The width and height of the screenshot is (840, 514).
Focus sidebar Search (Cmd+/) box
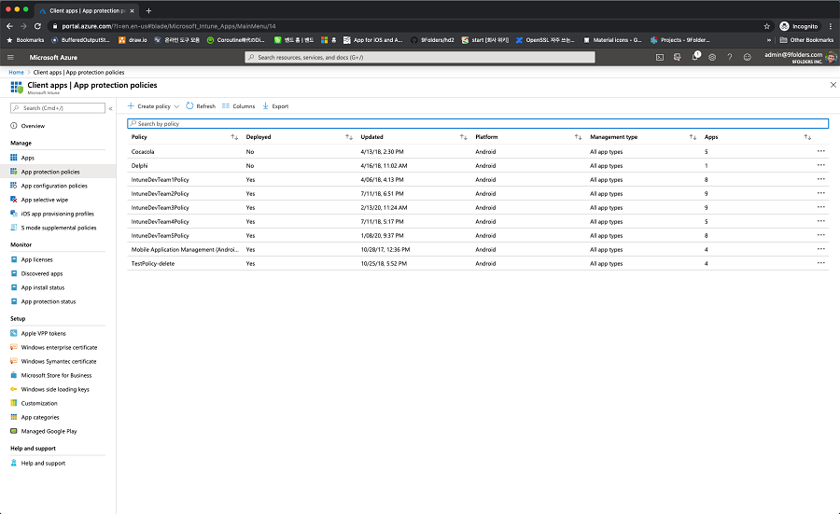pos(58,108)
